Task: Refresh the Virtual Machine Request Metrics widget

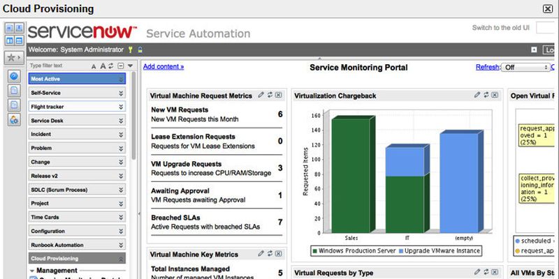Action: (x=270, y=95)
